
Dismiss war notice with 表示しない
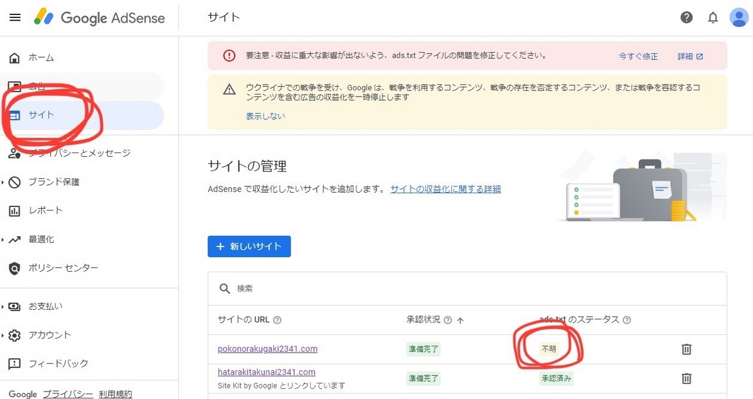pos(265,116)
